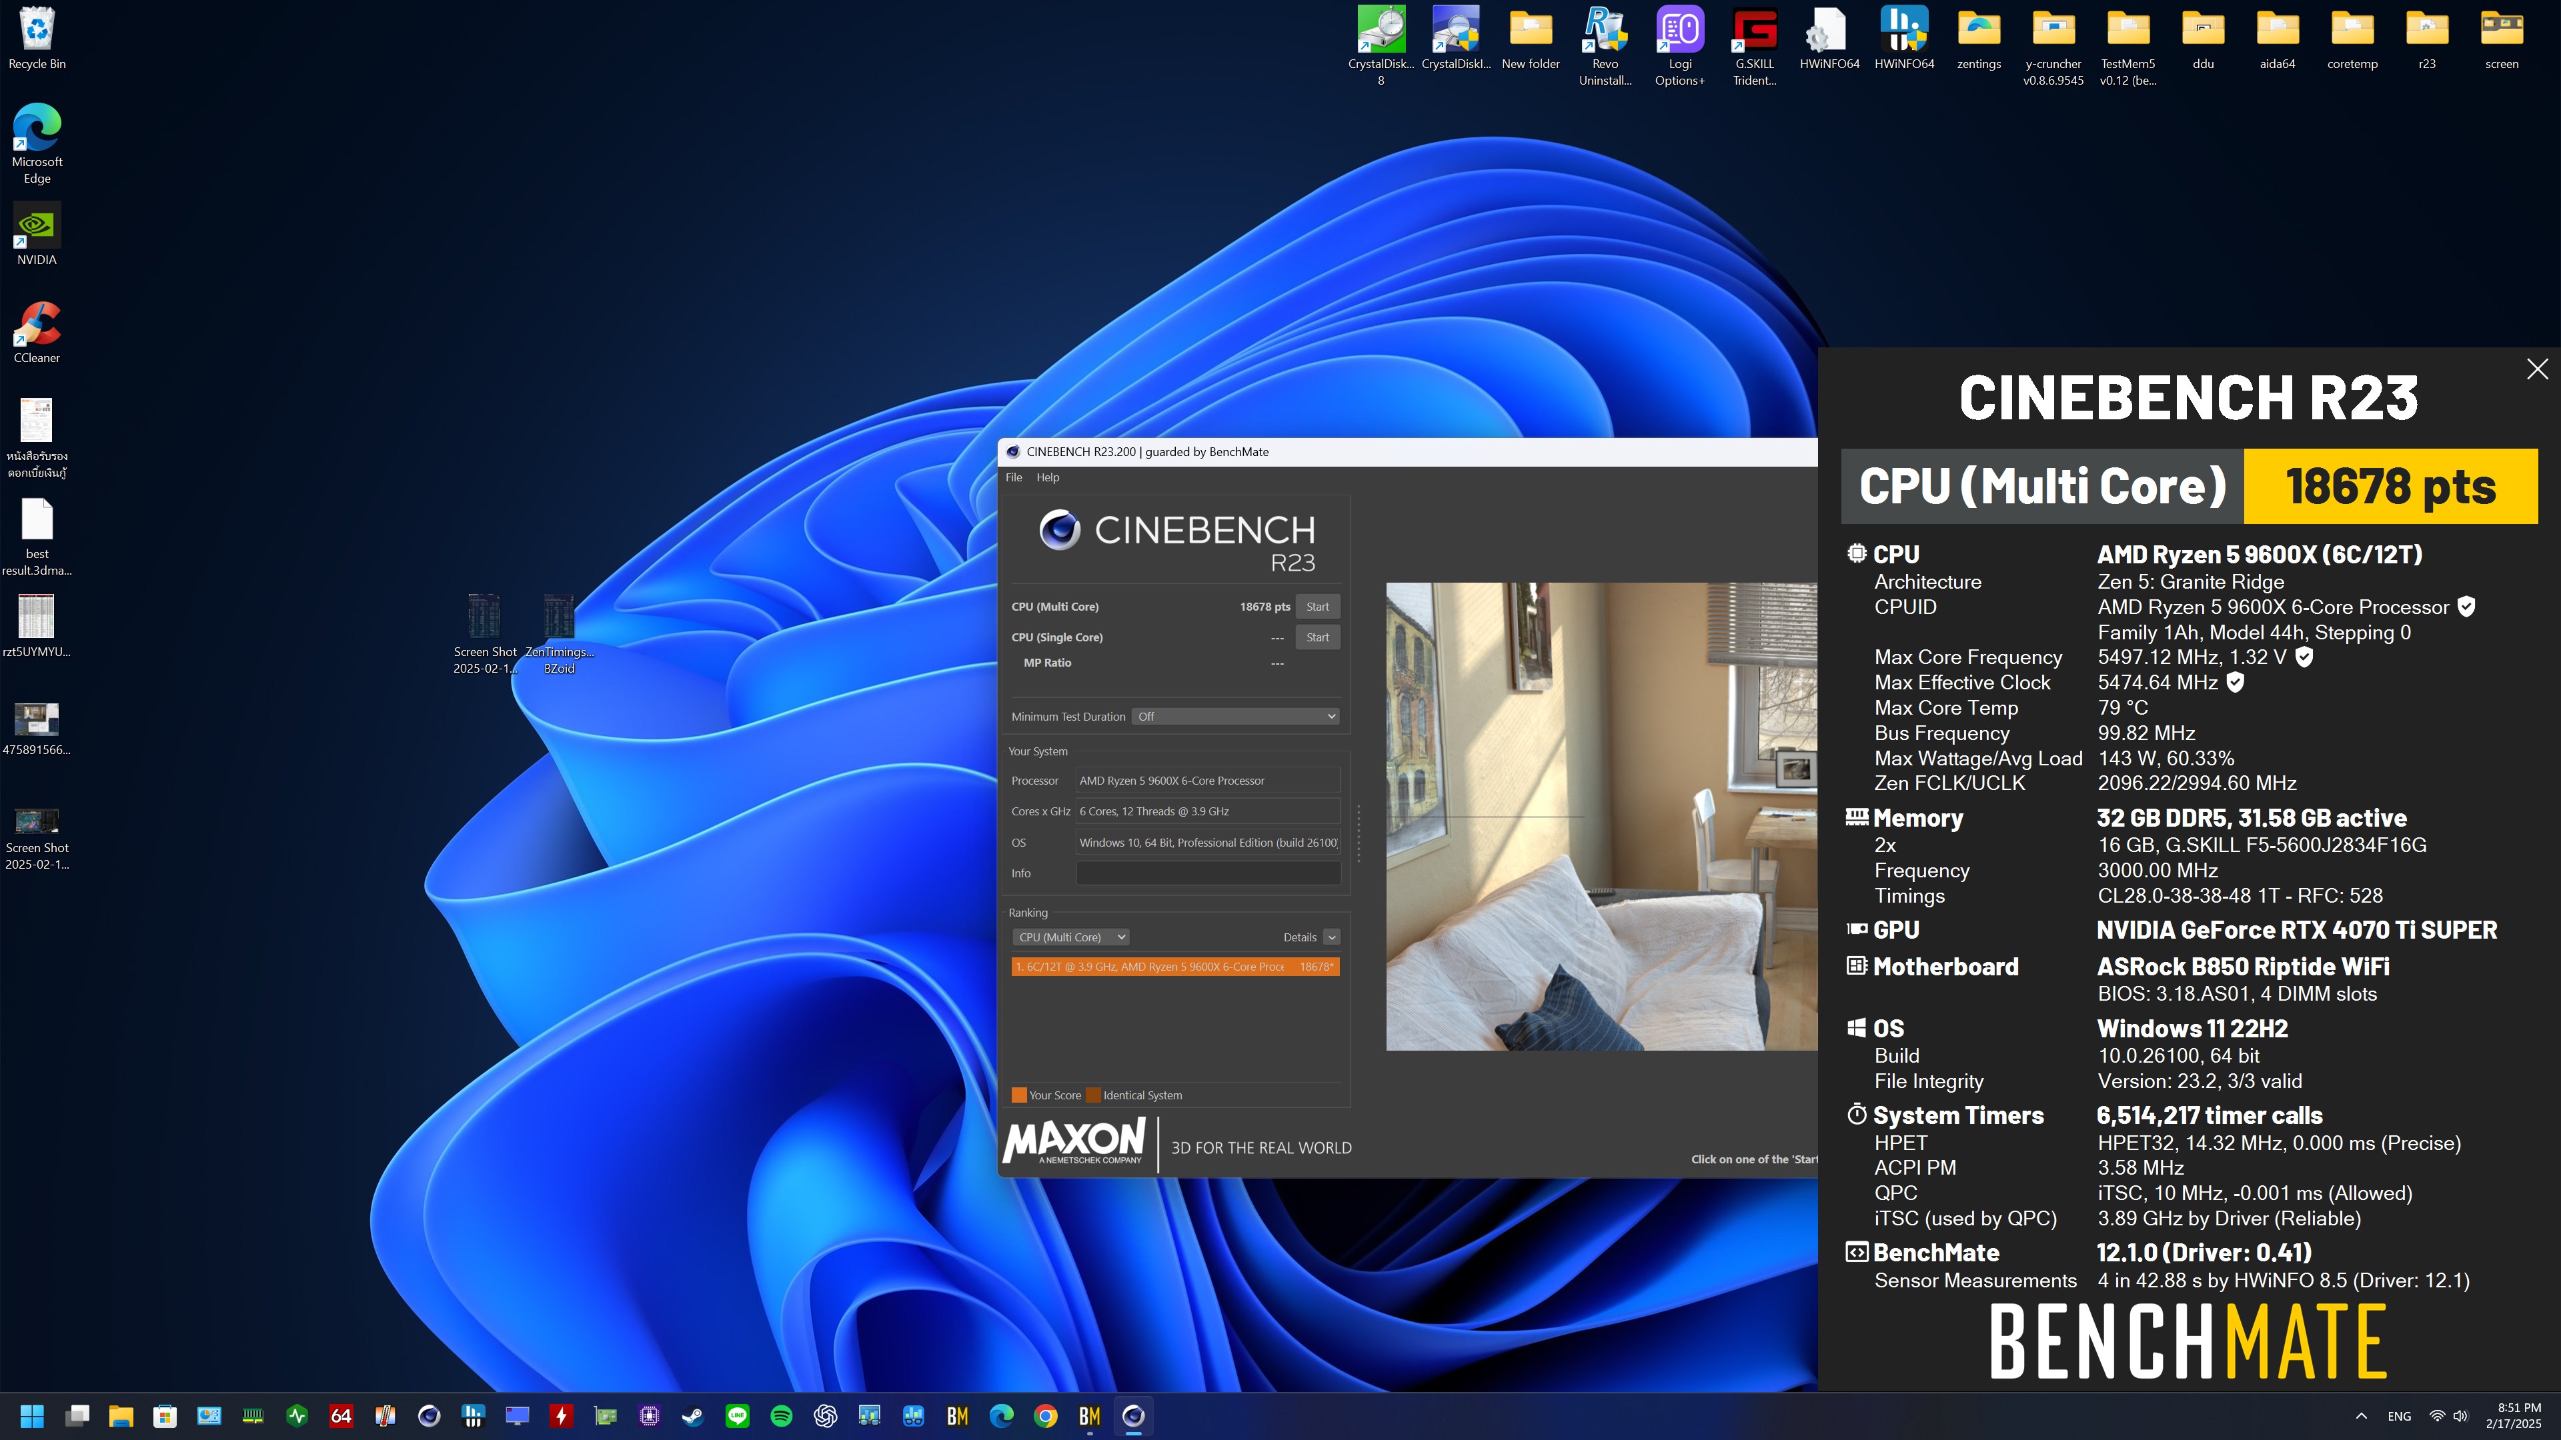
Task: Click the Cinebench panel splitter handle
Action: (x=1358, y=833)
